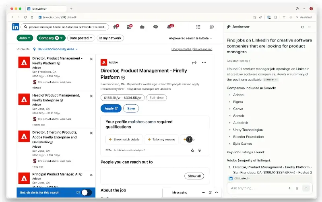Compose new message in Messaging bar
Screen dimensions: 322x202
tap(210, 192)
